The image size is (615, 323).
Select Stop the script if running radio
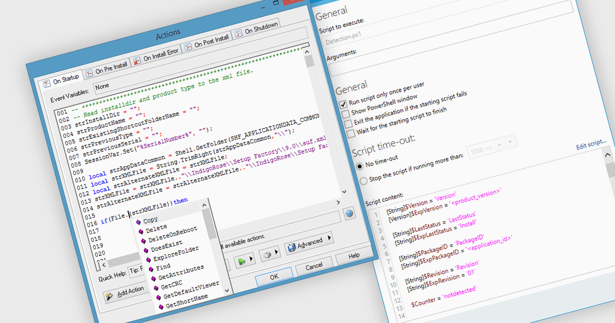pos(363,180)
